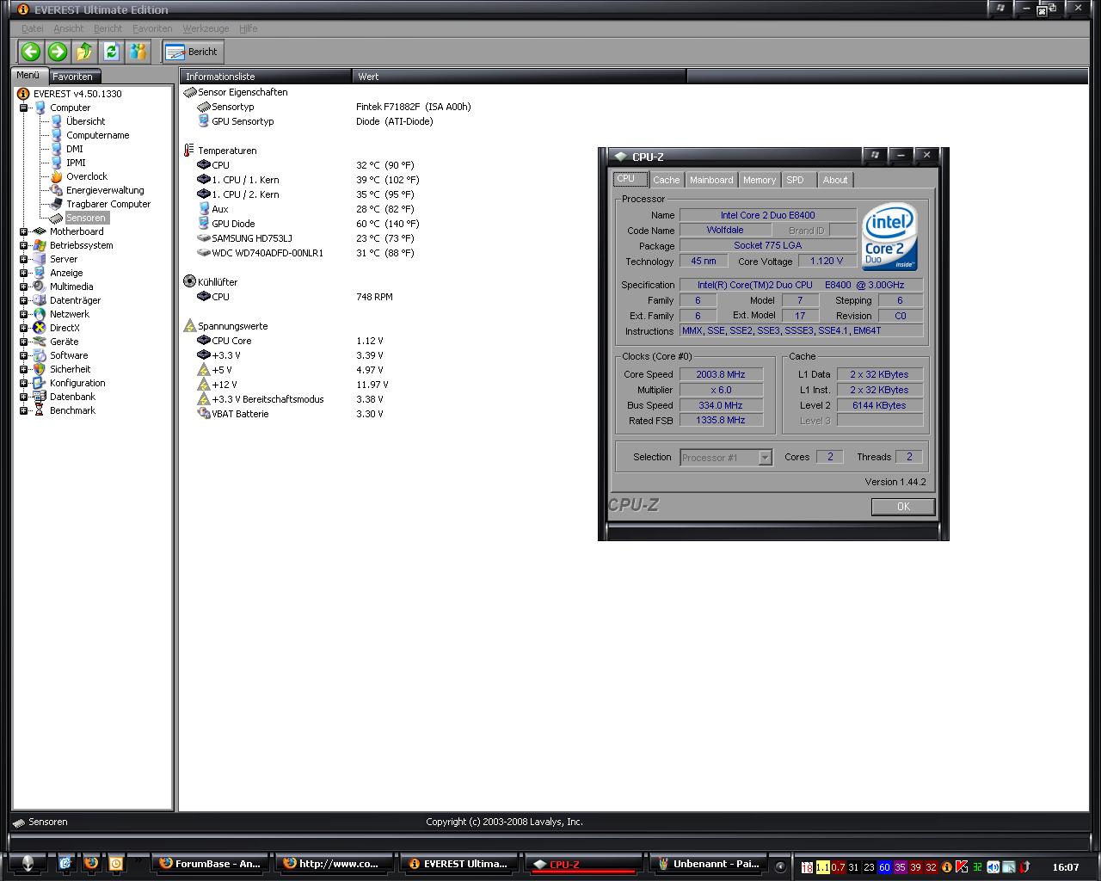The width and height of the screenshot is (1101, 881).
Task: Click ForumBase Firefox taskbar button
Action: tap(210, 864)
